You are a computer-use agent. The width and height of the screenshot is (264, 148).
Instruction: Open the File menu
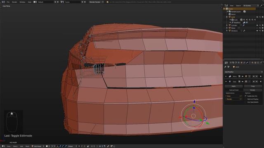pyautogui.click(x=8, y=2)
